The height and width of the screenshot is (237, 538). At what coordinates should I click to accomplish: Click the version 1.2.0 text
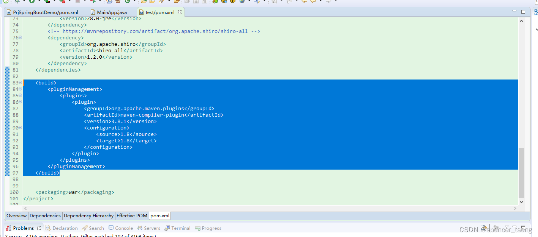[x=95, y=57]
